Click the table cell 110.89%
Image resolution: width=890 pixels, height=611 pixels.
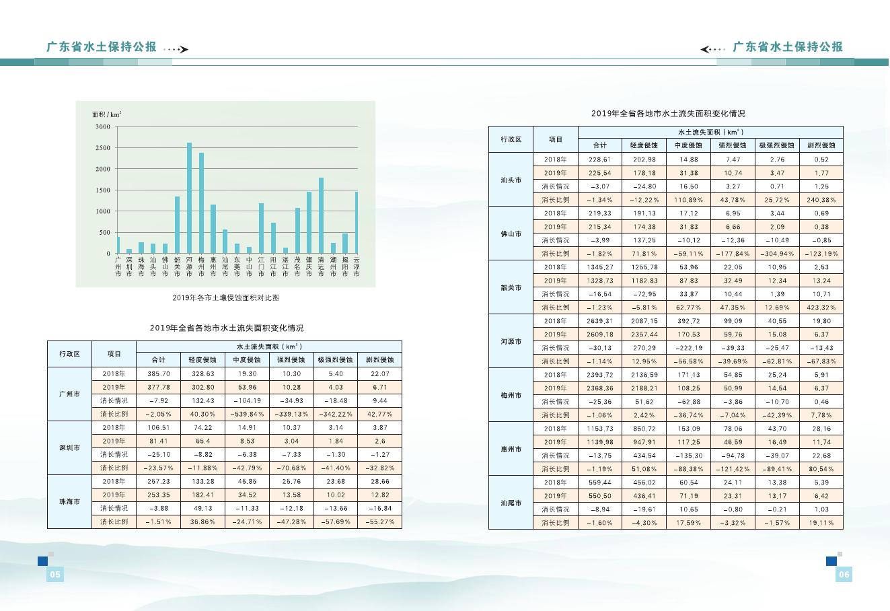688,200
